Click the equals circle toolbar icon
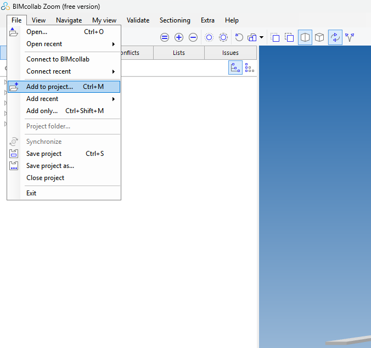The height and width of the screenshot is (348, 371). [x=165, y=37]
